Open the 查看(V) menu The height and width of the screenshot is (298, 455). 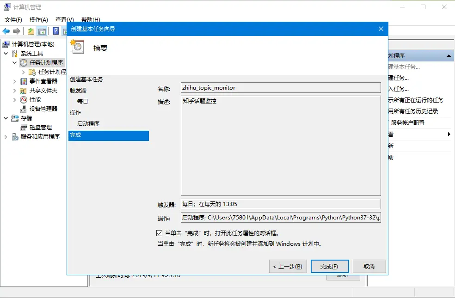[64, 19]
